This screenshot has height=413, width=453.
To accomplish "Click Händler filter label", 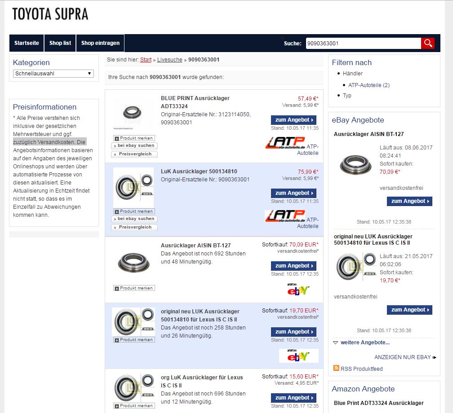I will click(x=352, y=74).
